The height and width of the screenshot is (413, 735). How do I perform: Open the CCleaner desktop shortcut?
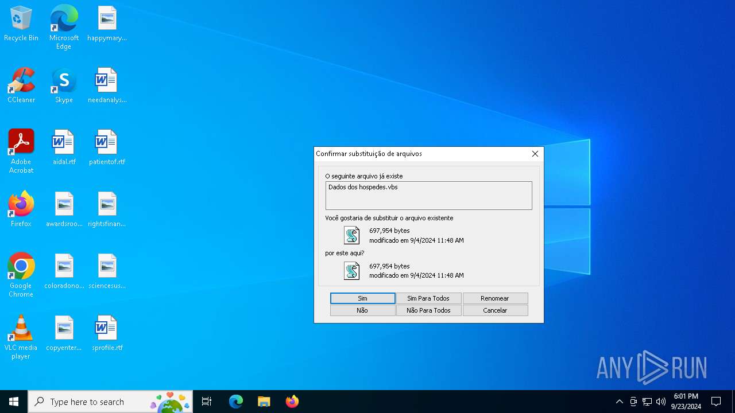coord(21,86)
